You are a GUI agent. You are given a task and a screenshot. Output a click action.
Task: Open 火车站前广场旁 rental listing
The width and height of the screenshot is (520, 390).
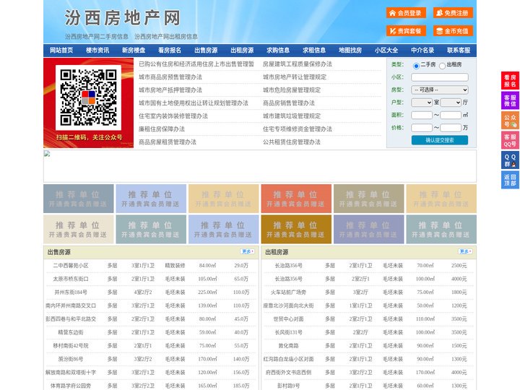click(288, 292)
